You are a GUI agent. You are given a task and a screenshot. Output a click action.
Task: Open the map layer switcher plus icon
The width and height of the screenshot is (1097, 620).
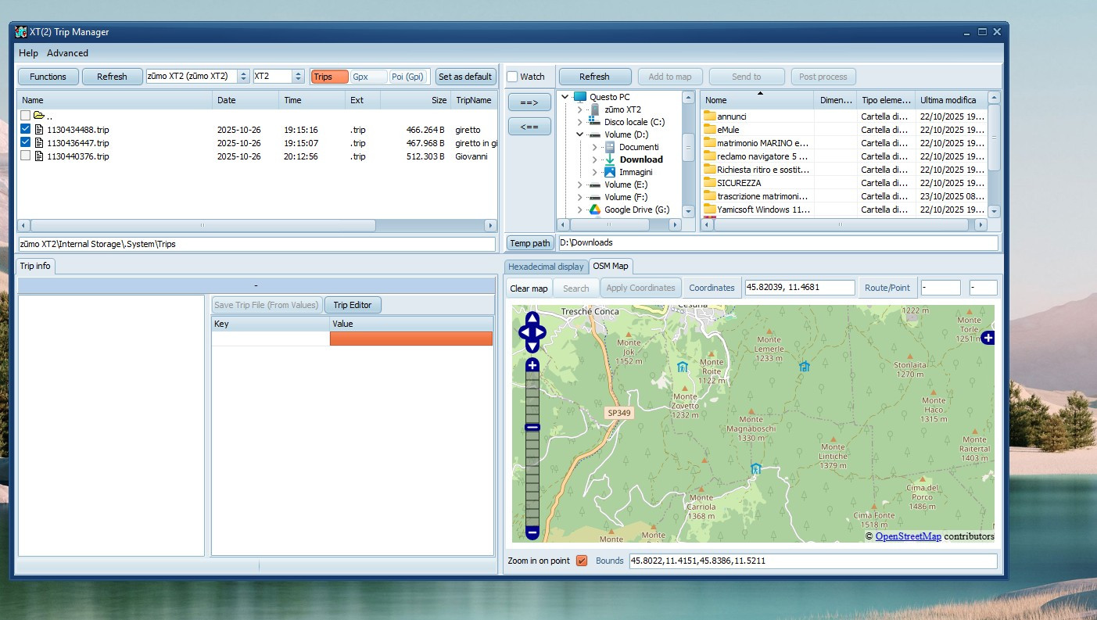[x=988, y=338]
